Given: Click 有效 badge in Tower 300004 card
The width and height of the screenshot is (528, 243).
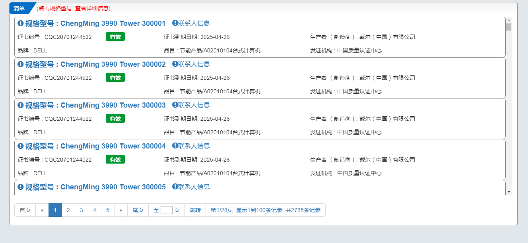Looking at the screenshot, I should [115, 160].
